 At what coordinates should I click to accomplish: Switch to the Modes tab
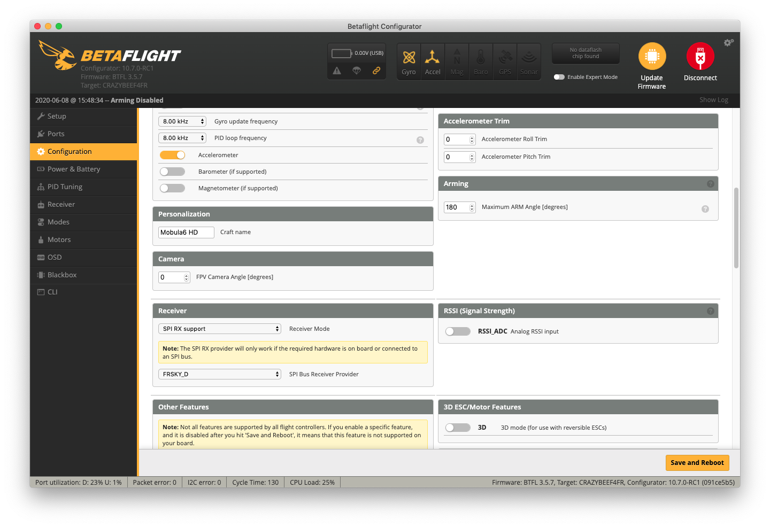84,222
